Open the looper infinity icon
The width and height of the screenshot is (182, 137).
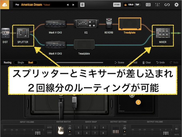point(167,5)
